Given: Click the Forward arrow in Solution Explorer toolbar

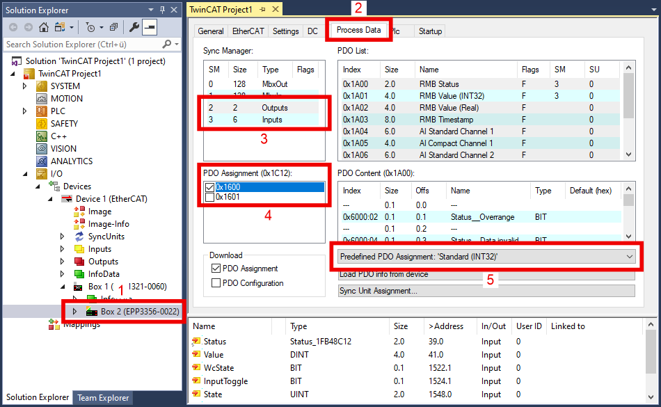Looking at the screenshot, I should 29,27.
